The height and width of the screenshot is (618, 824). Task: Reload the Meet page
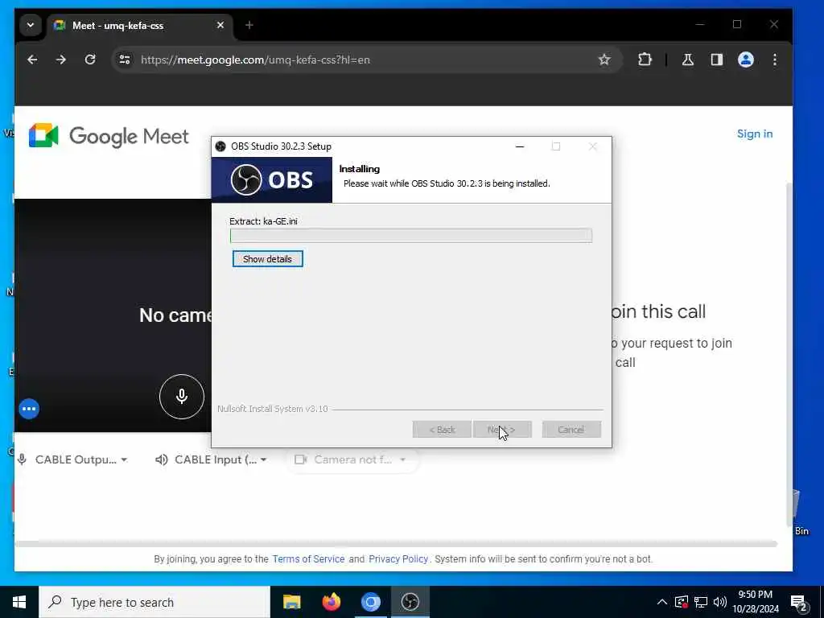(x=90, y=60)
